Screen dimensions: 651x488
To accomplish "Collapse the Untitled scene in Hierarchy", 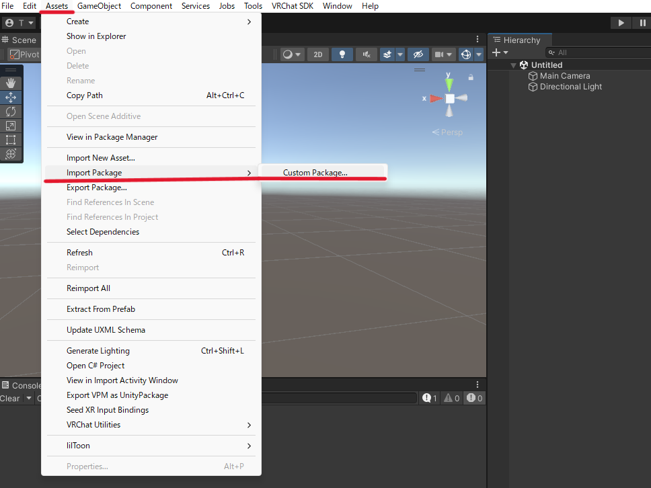I will [513, 65].
